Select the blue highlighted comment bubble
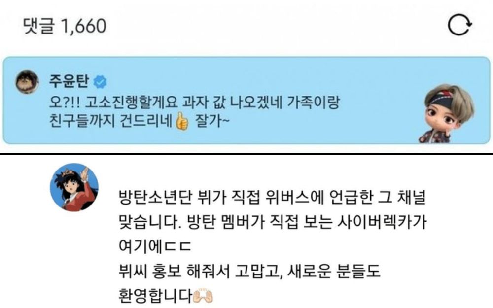This screenshot has width=493, height=308. click(246, 100)
